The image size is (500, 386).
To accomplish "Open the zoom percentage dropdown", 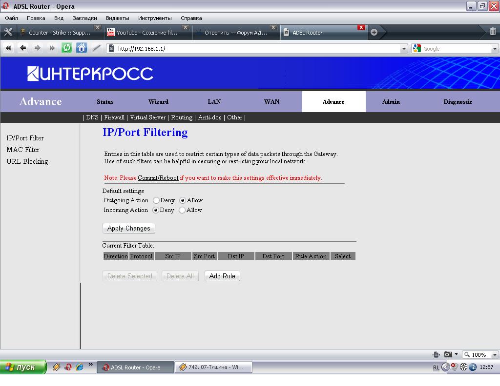I will coord(495,354).
